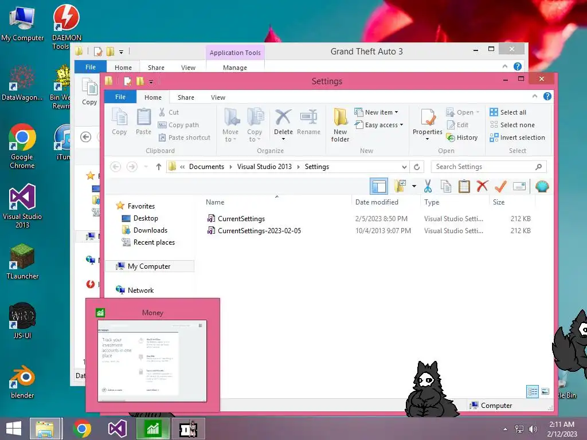Click the orange checkmark toolbar icon
587x440 pixels.
(x=500, y=186)
